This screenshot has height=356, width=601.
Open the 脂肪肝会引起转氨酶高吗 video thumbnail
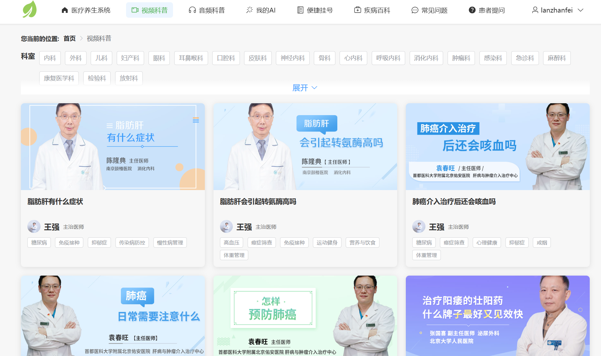(305, 147)
